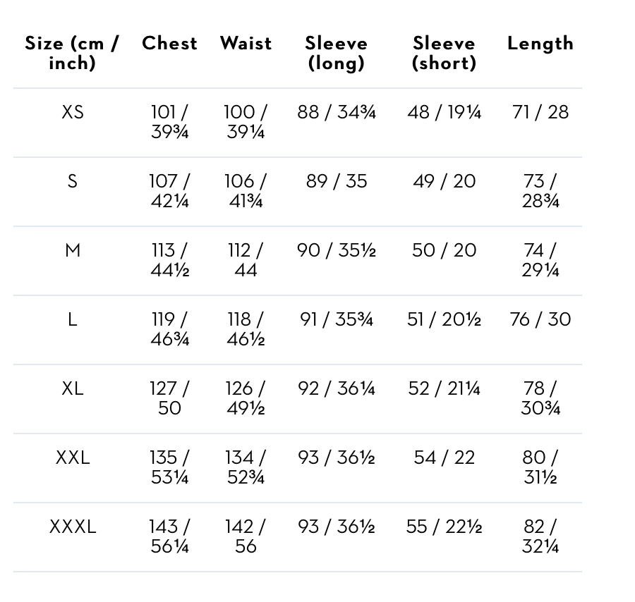Select the L long sleeve value 91 / 35¾
The width and height of the screenshot is (635, 602).
coord(336,319)
